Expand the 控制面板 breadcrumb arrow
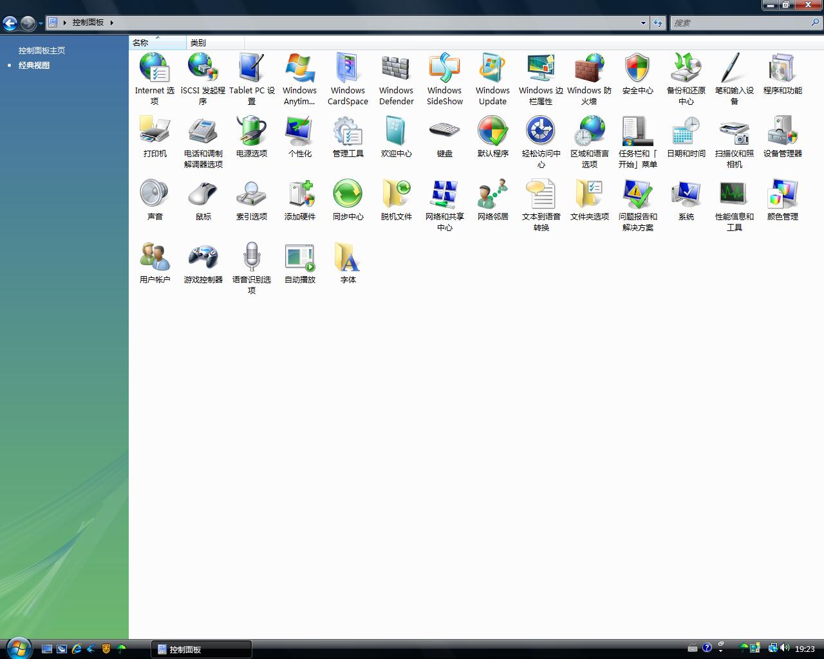Viewport: 824px width, 659px height. tap(111, 23)
